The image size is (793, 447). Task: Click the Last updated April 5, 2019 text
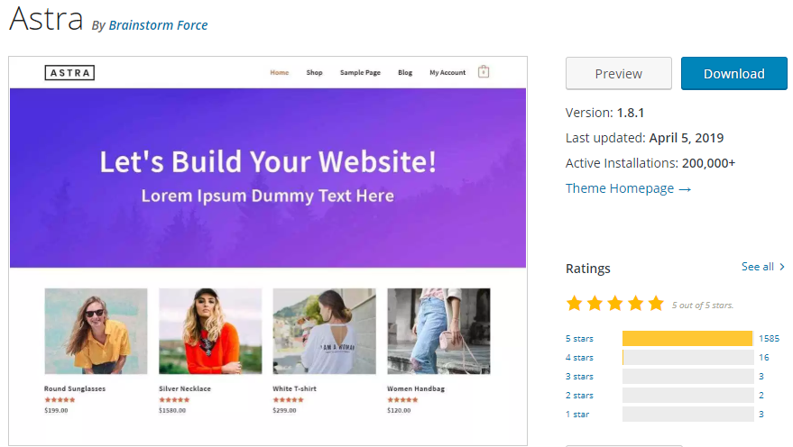tap(644, 138)
